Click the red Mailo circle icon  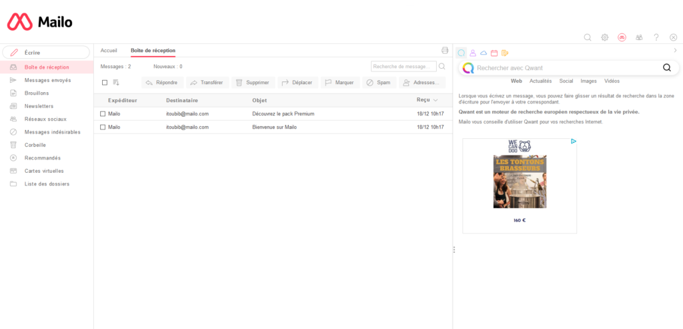point(622,37)
